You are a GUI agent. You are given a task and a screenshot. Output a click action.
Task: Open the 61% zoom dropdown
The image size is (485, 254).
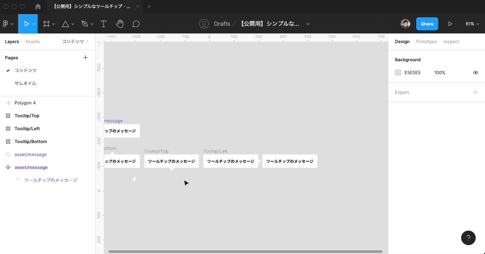[x=472, y=24]
